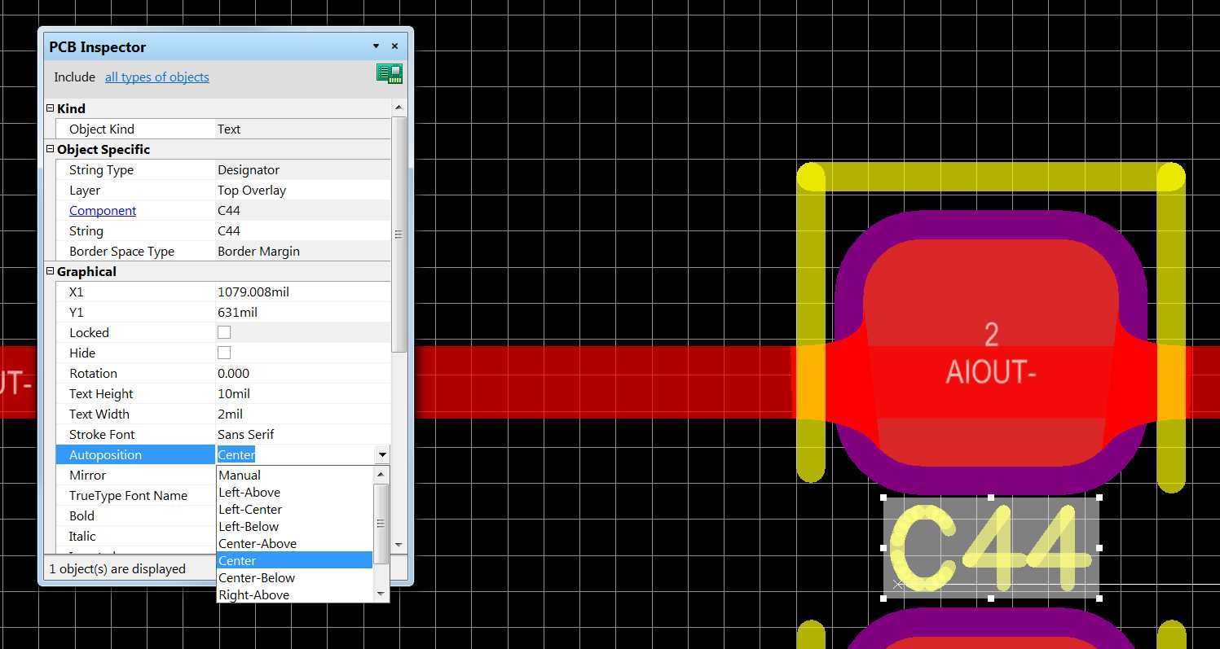Image resolution: width=1220 pixels, height=649 pixels.
Task: Click the Layer value Top Overlay
Action: pos(252,190)
